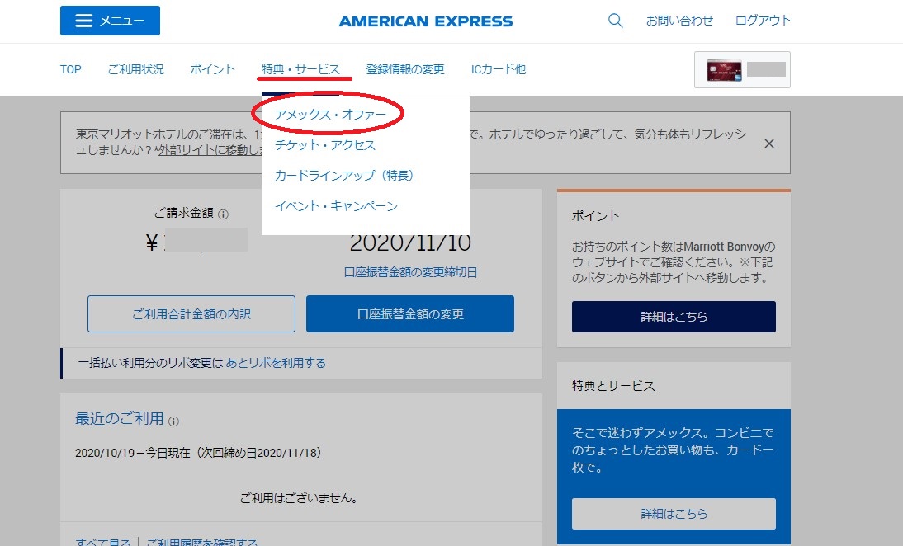This screenshot has height=546, width=903.
Task: Click the 最近のご利用 heading
Action: coord(119,418)
